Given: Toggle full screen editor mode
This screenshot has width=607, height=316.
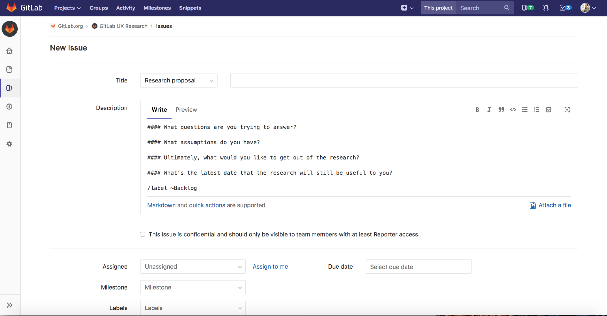Looking at the screenshot, I should 567,110.
